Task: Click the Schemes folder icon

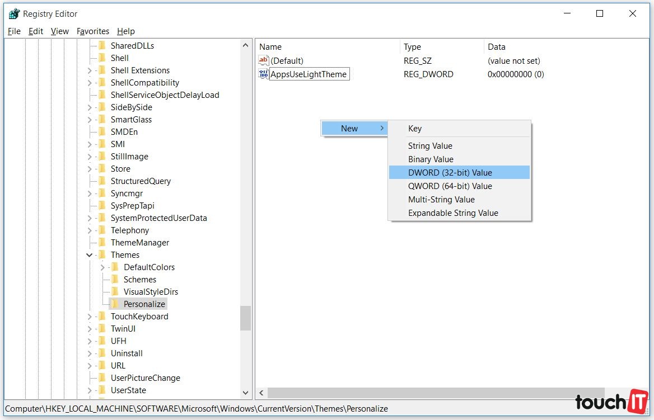Action: point(115,280)
